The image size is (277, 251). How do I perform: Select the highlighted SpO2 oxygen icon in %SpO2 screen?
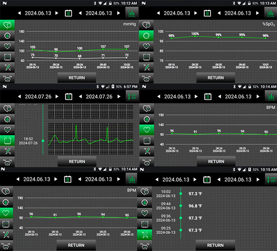146,36
